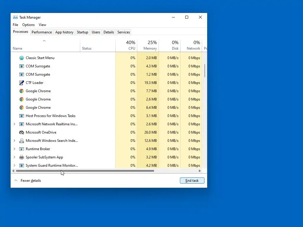This screenshot has width=303, height=227.
Task: Click the End task button
Action: pos(192,181)
